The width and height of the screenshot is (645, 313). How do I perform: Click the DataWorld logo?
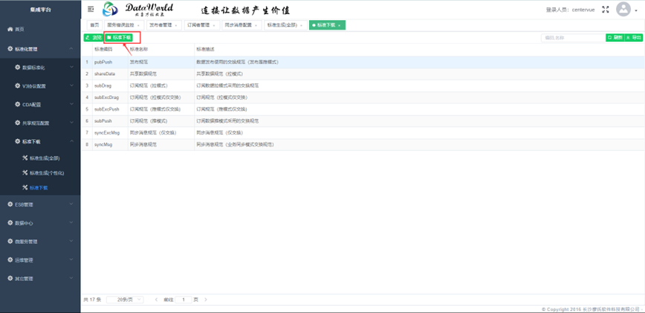137,9
